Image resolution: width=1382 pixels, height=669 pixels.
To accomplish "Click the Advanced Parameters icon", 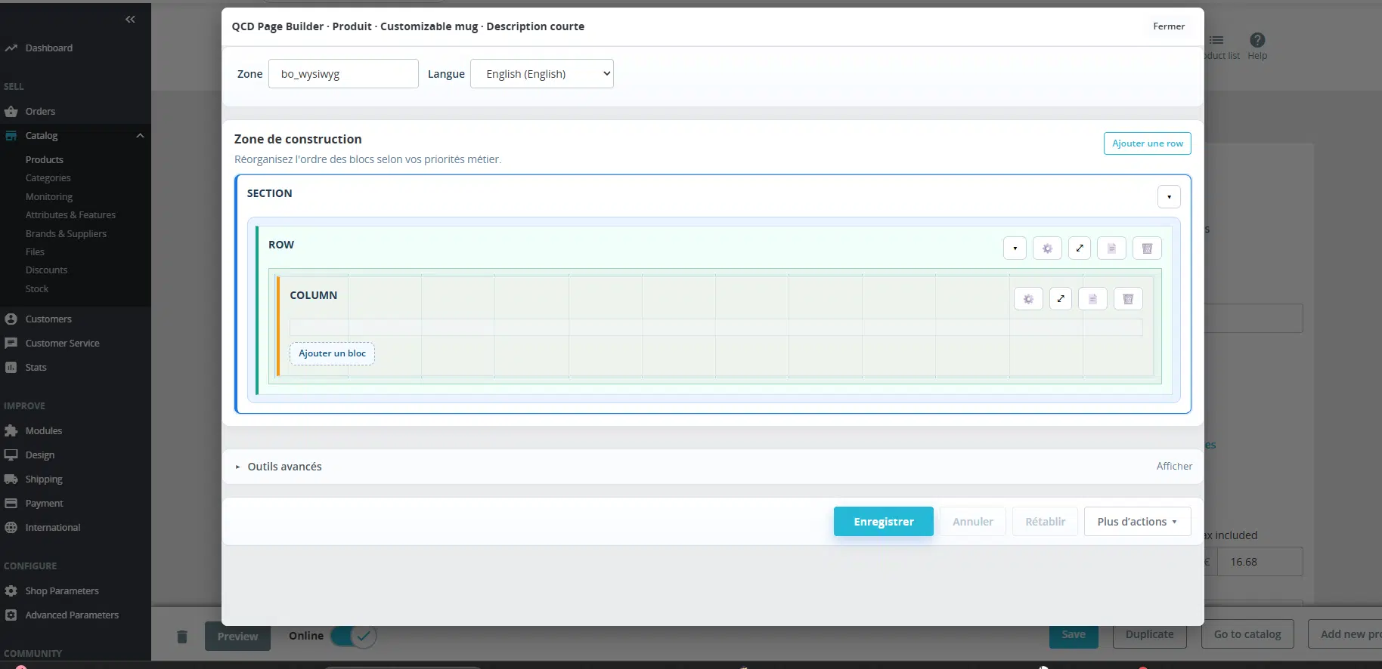I will tap(11, 615).
